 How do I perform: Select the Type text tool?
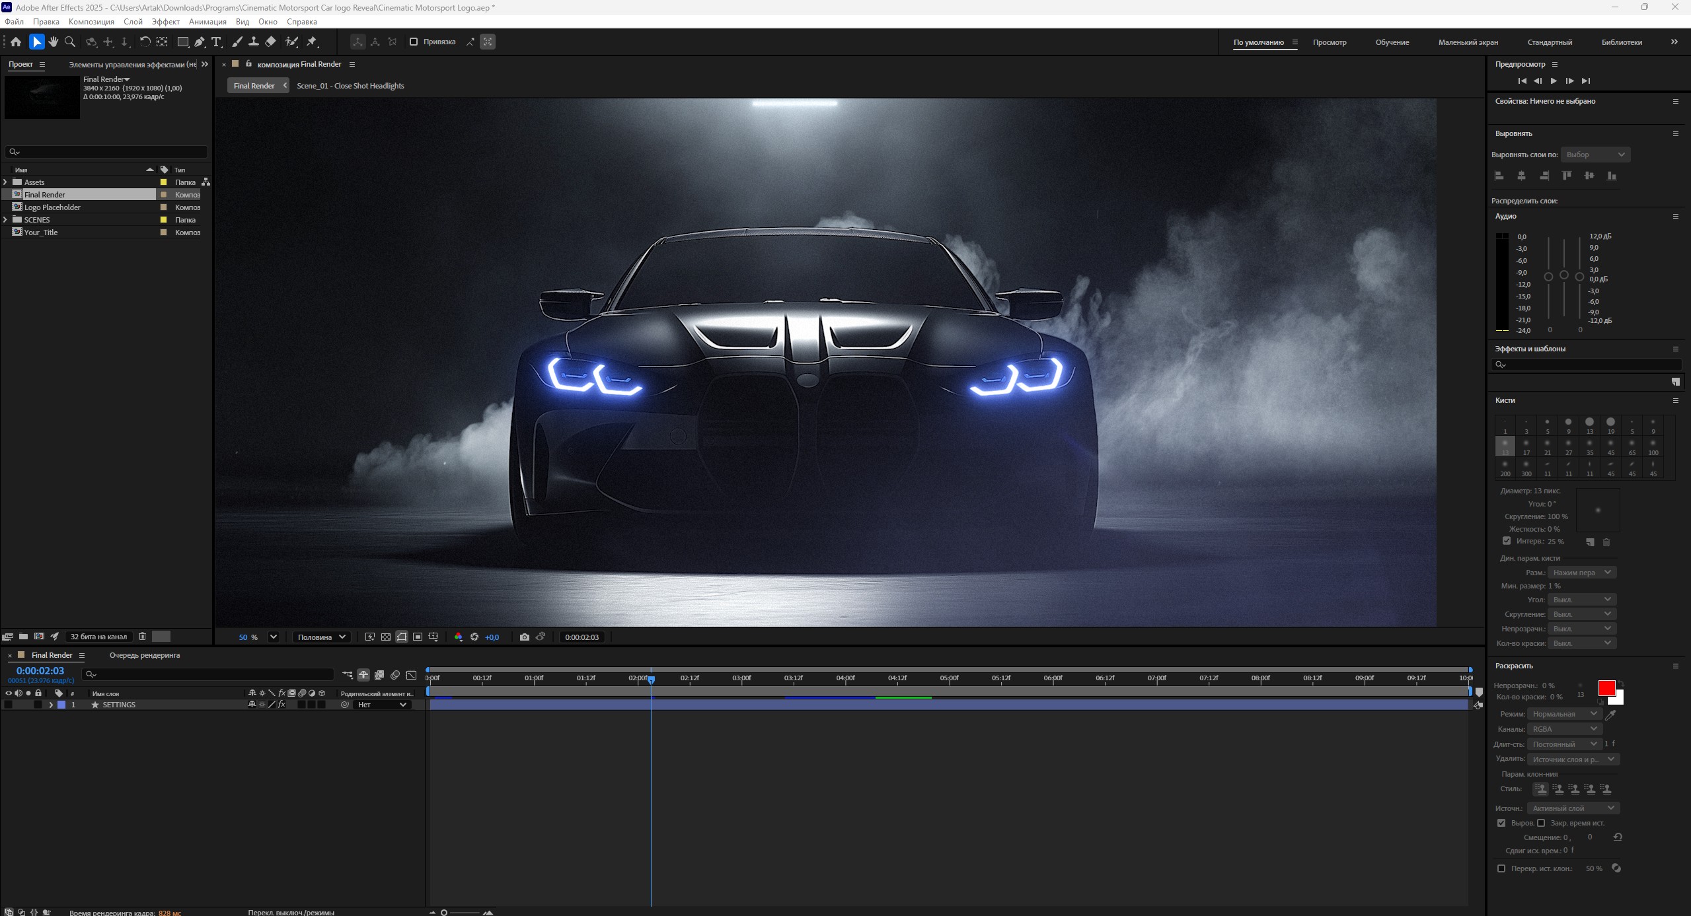(216, 42)
